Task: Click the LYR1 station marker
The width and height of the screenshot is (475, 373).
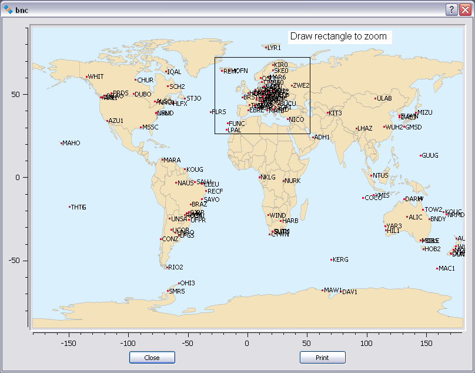Action: click(266, 48)
